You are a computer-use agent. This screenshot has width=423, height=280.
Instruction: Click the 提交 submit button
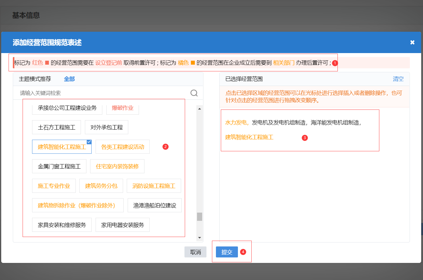click(x=227, y=252)
